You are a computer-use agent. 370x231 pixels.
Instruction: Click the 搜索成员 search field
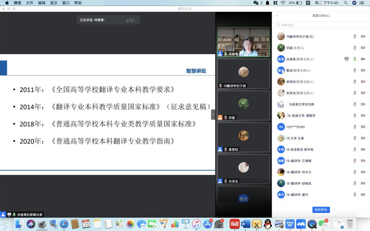click(x=321, y=25)
